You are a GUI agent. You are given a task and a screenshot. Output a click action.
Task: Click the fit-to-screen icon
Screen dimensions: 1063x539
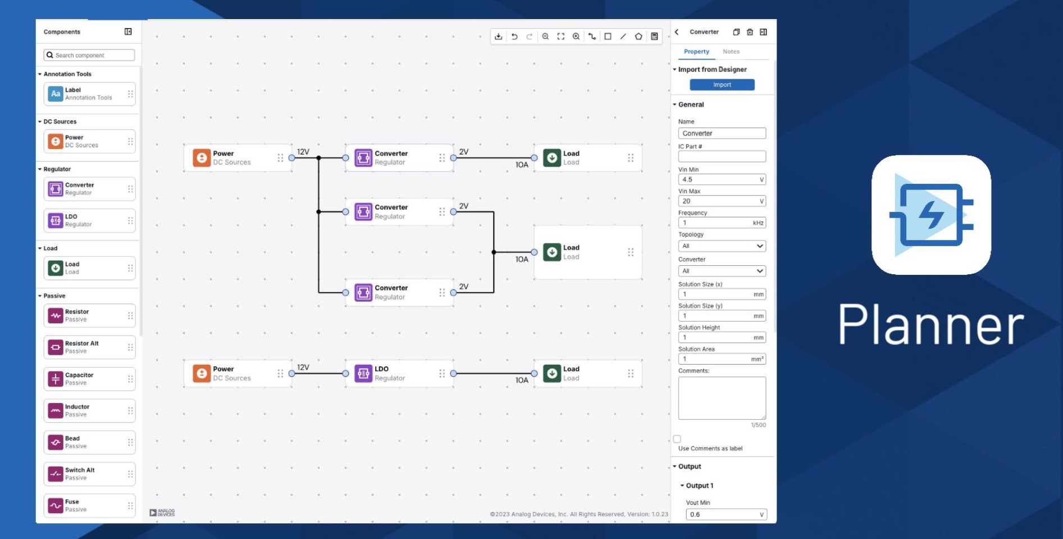click(x=561, y=37)
